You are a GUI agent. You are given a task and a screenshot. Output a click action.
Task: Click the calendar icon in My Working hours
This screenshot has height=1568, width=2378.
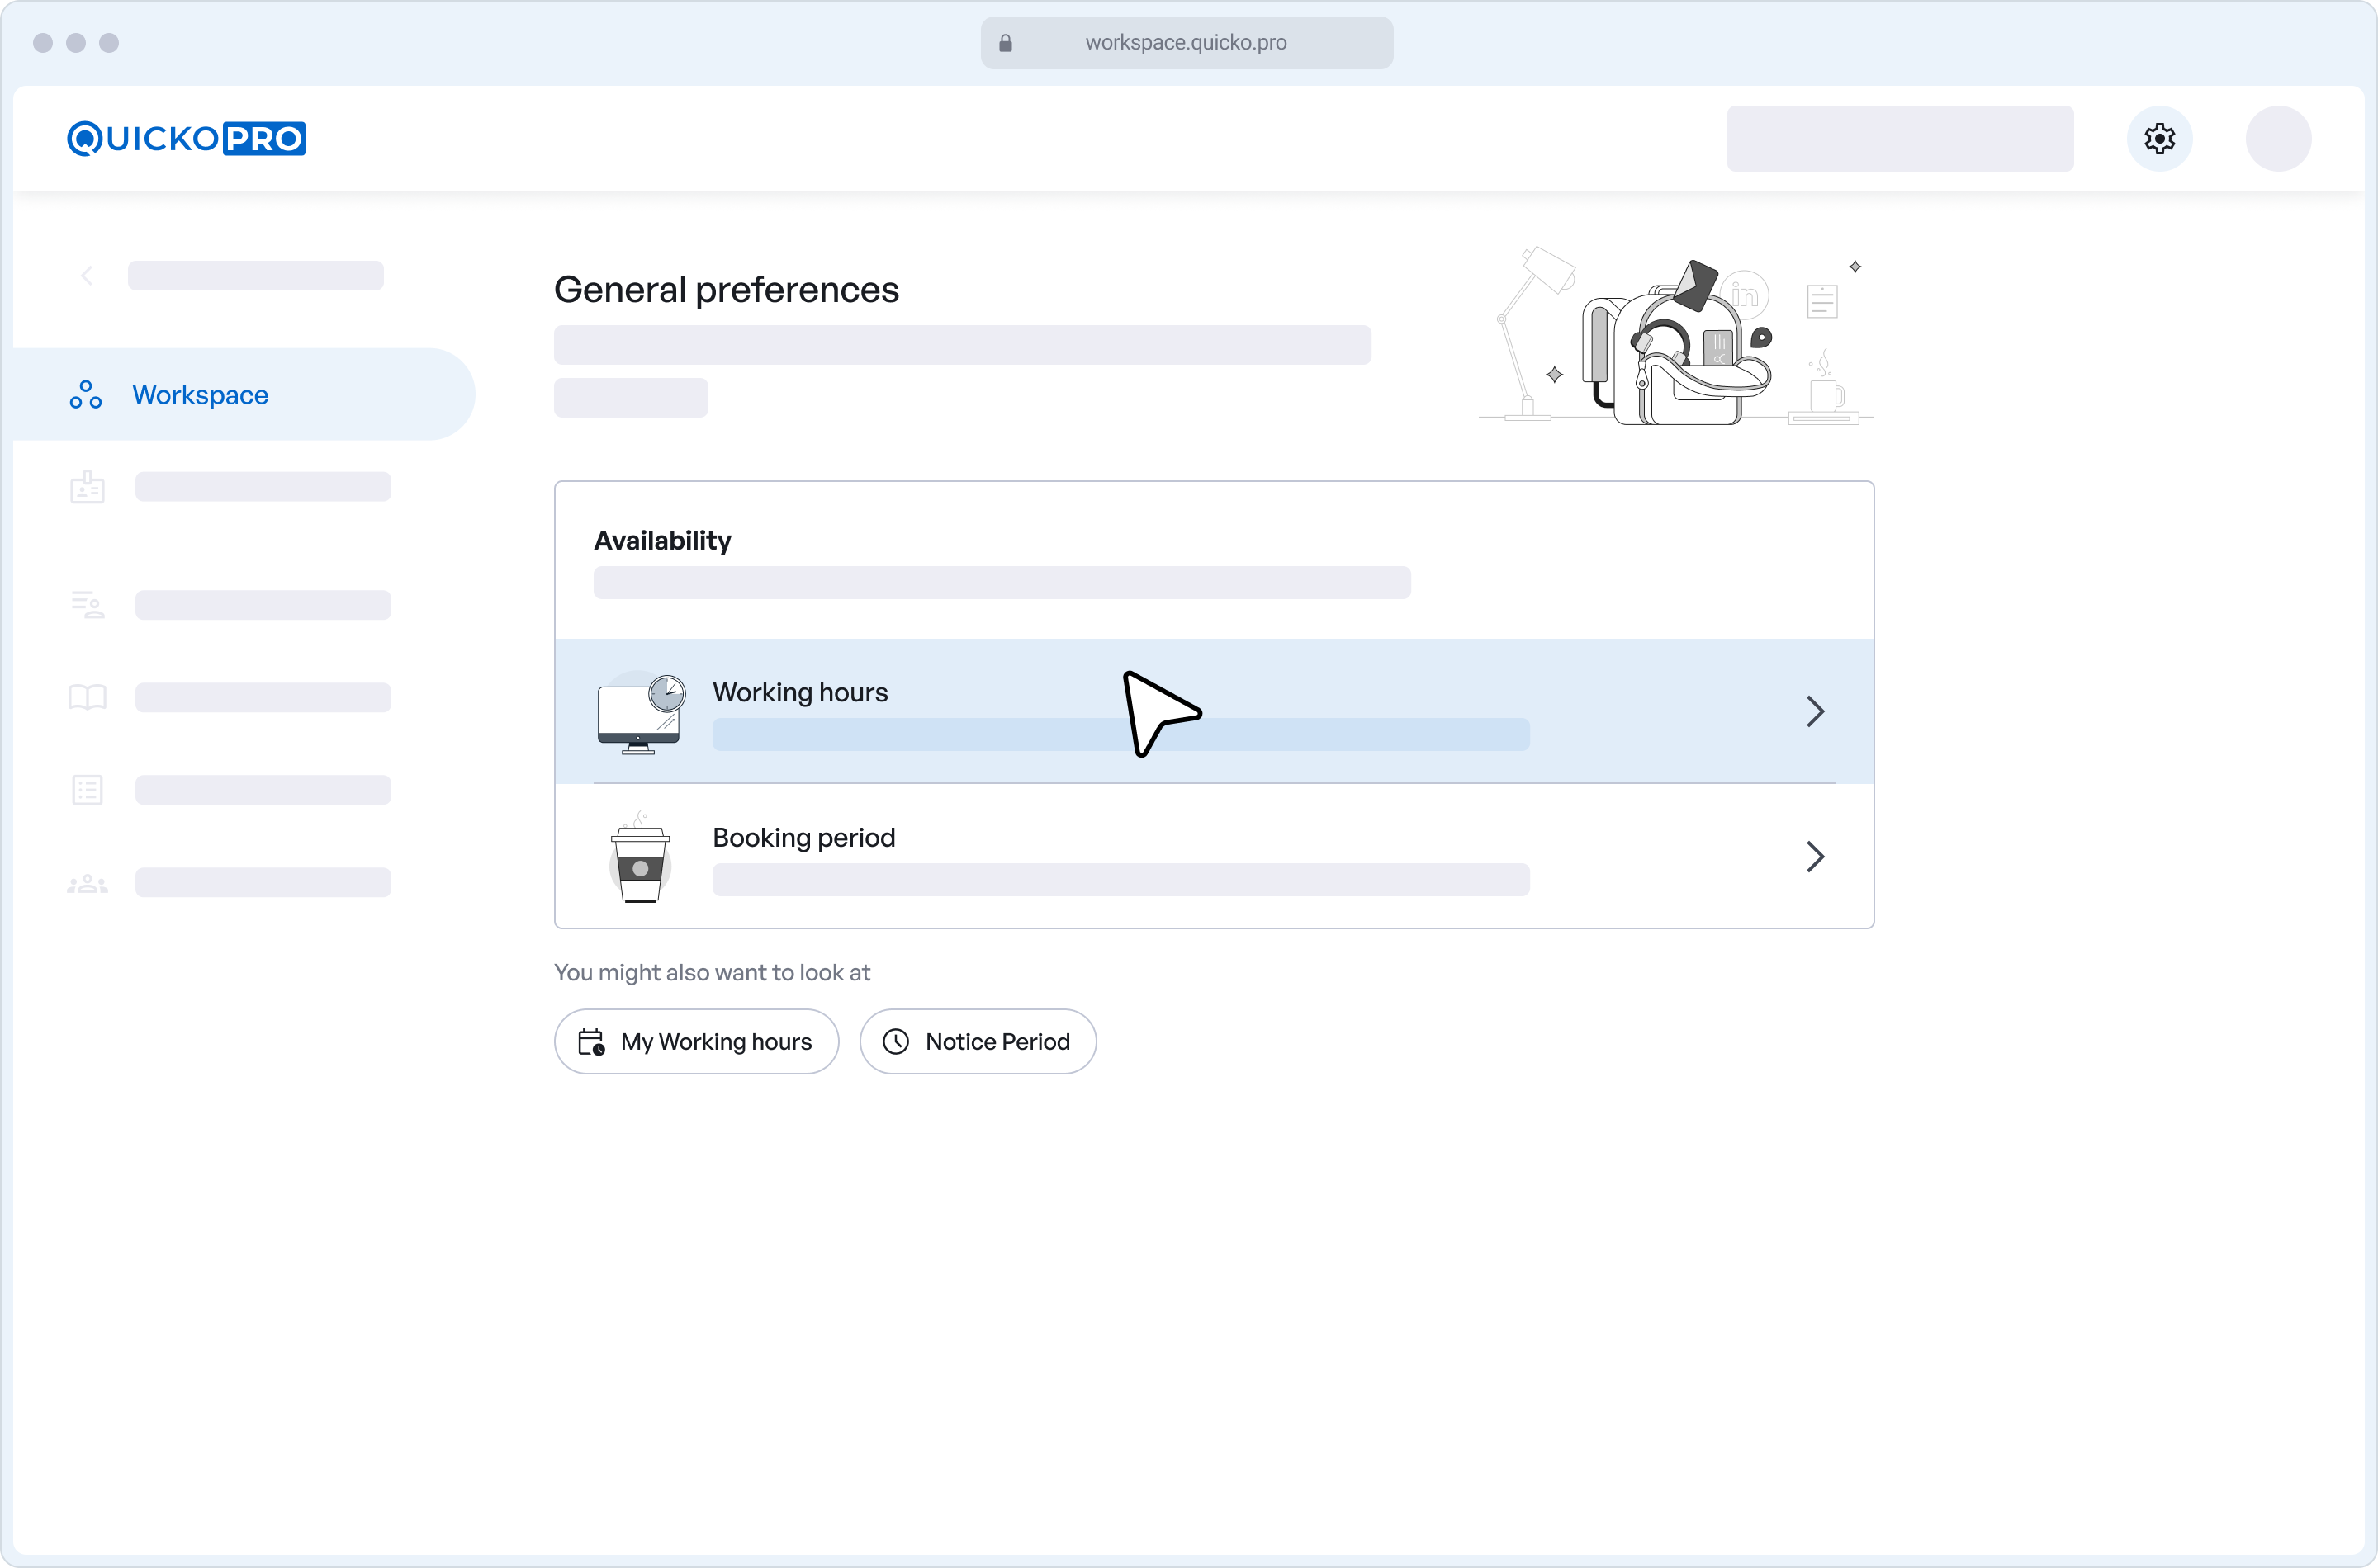pyautogui.click(x=591, y=1041)
